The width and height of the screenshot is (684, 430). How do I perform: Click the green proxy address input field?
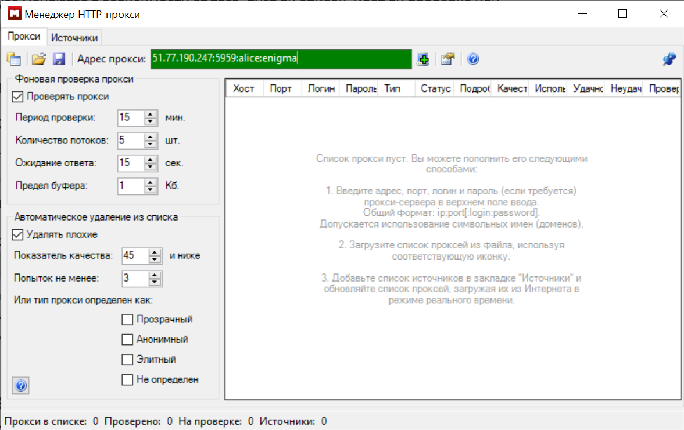point(281,59)
